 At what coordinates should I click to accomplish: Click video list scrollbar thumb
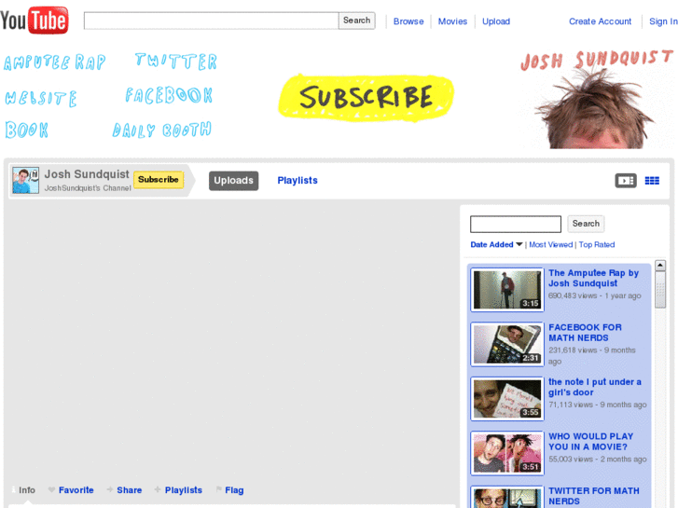pos(660,290)
